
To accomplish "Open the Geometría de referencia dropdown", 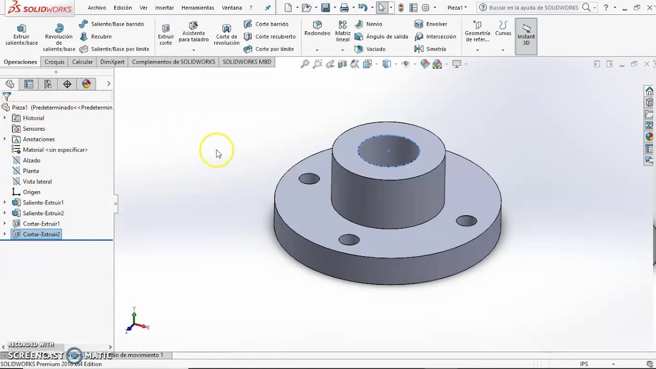I will [477, 50].
